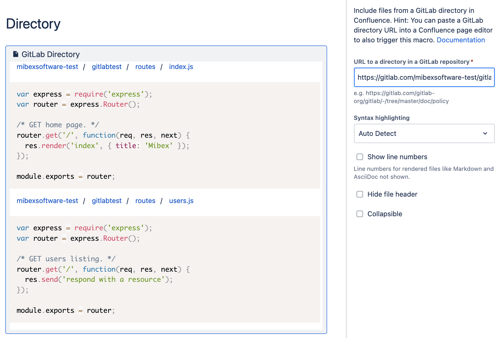This screenshot has width=498, height=338.
Task: Open the users.js file link
Action: pyautogui.click(x=181, y=201)
